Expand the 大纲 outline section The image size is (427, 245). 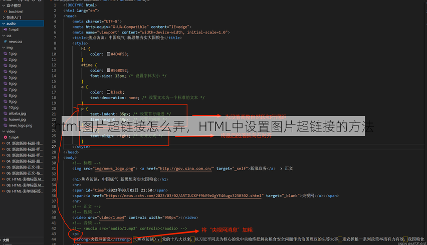tap(2, 240)
